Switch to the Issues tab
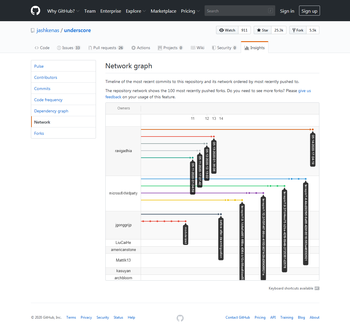This screenshot has width=350, height=336. (69, 48)
